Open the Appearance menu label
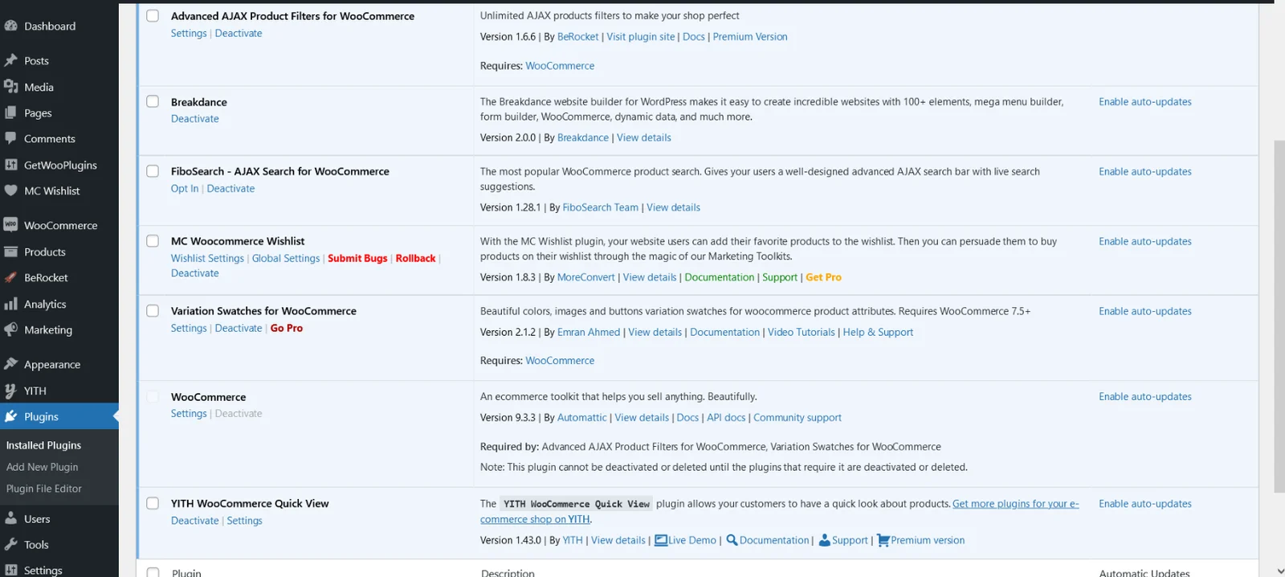 tap(52, 365)
